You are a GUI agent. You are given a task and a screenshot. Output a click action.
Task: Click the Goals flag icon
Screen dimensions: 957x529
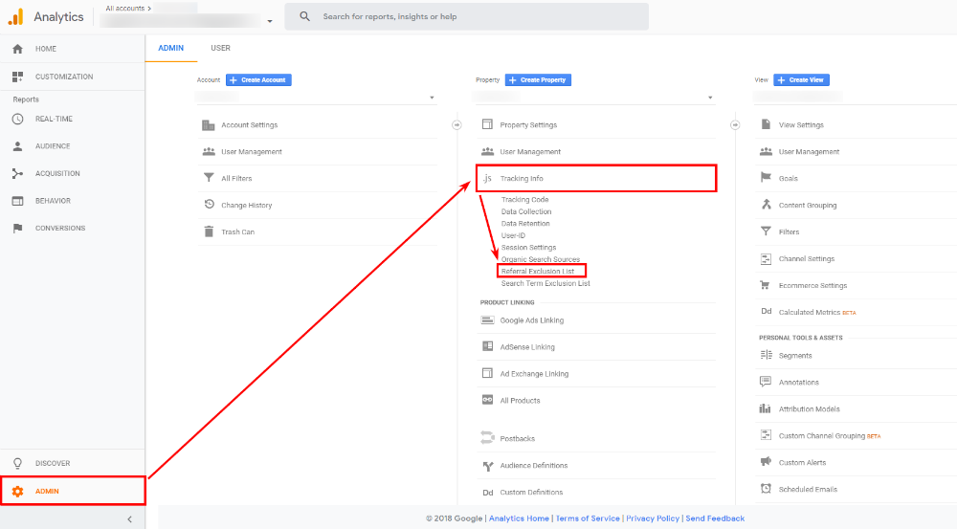coord(766,178)
